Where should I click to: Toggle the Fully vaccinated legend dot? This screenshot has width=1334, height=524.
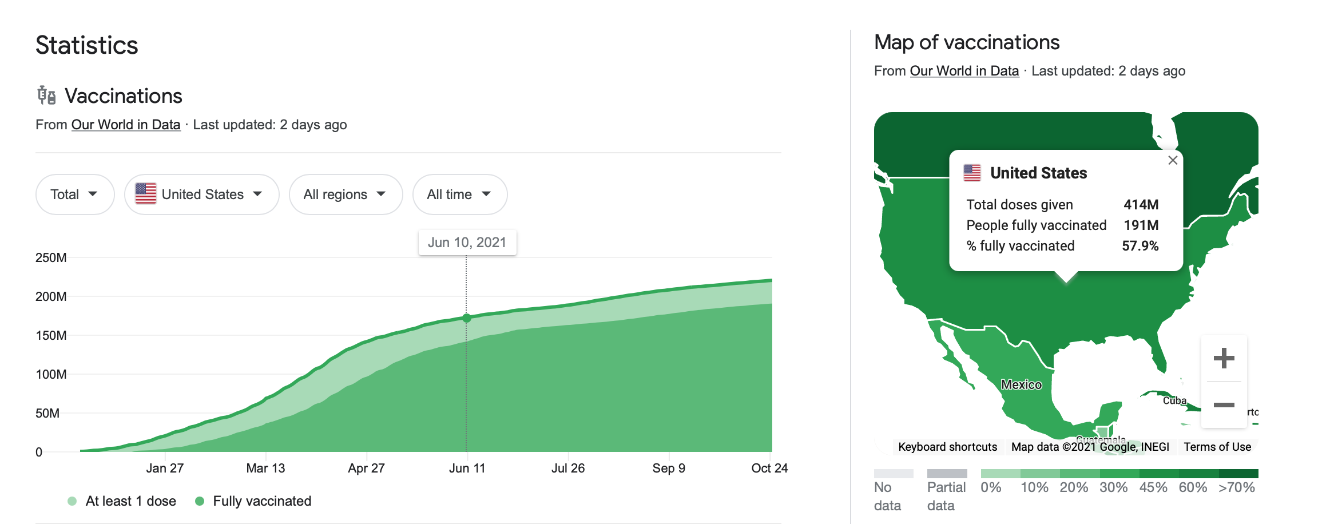pyautogui.click(x=200, y=501)
